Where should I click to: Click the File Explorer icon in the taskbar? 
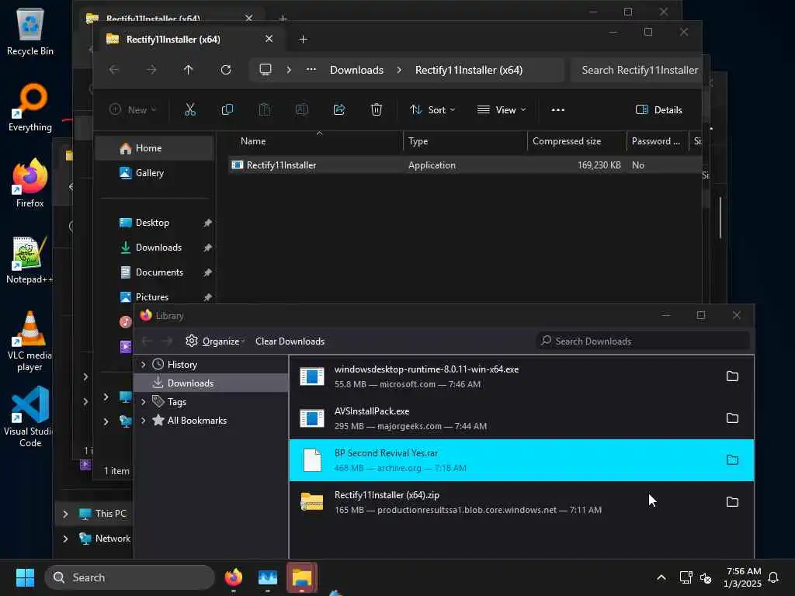pos(302,577)
